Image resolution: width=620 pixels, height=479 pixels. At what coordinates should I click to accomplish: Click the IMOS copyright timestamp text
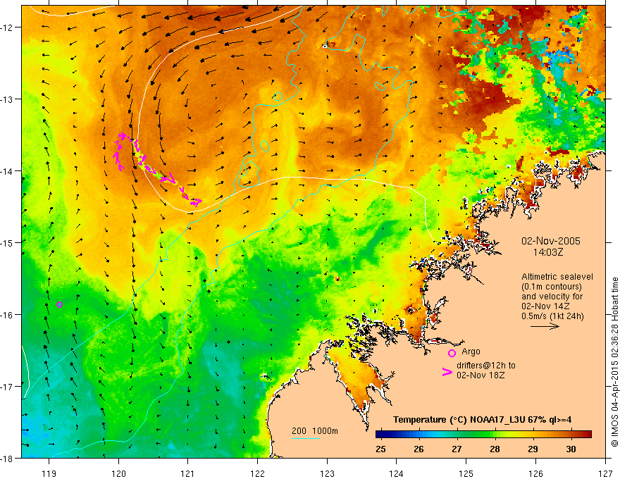click(x=614, y=362)
